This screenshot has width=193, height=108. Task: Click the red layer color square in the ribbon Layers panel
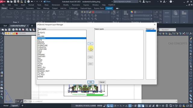point(93,12)
